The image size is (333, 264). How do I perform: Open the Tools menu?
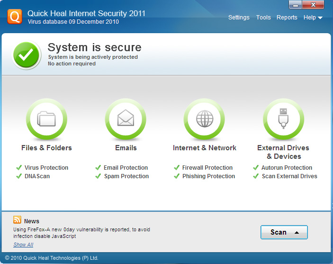tap(263, 18)
